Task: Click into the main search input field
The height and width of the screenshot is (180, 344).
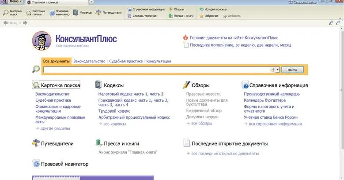Action: coord(157,70)
